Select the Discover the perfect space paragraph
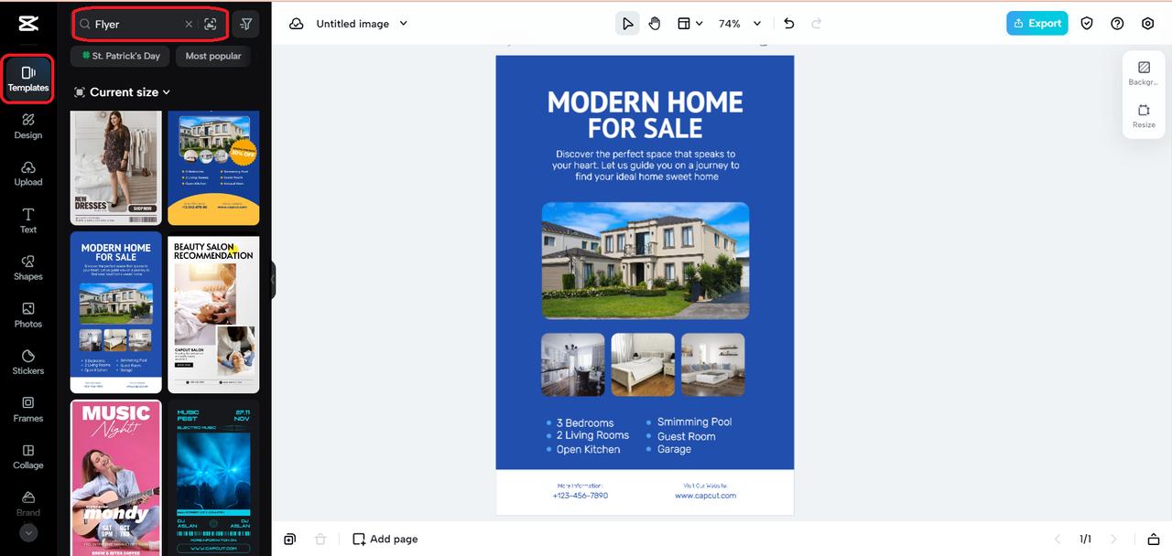Viewport: 1172px width, 556px height. [646, 166]
